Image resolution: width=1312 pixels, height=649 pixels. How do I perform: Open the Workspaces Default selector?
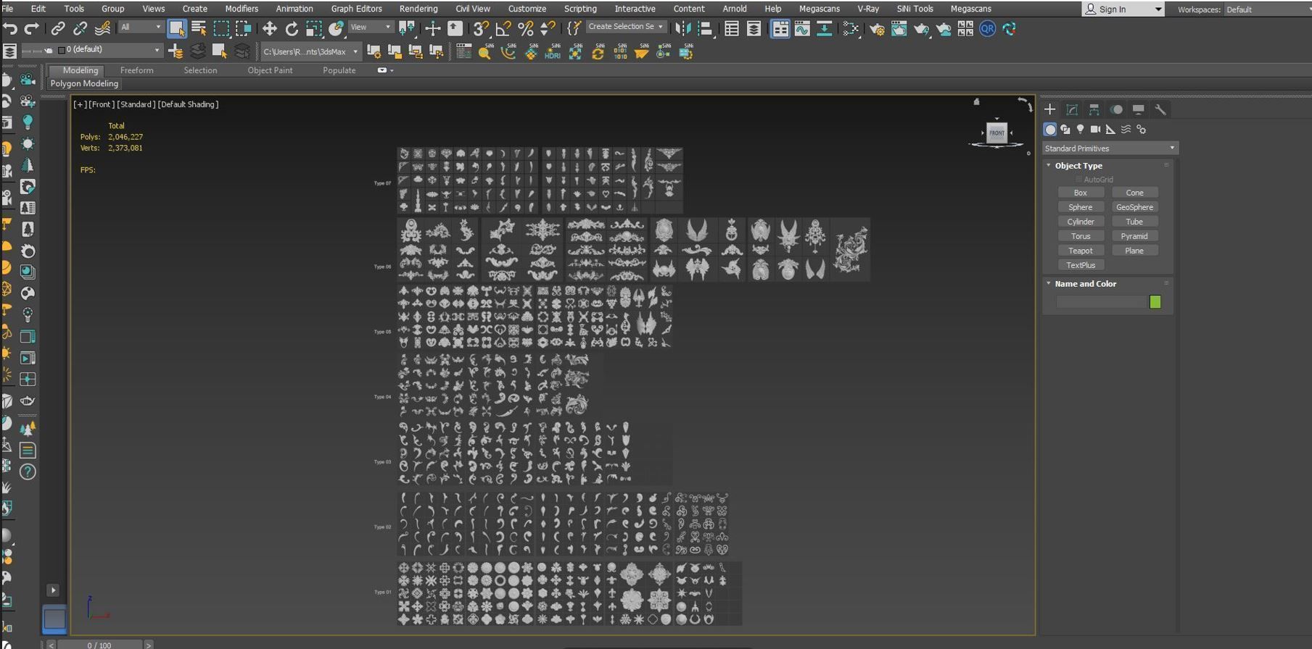(x=1267, y=9)
